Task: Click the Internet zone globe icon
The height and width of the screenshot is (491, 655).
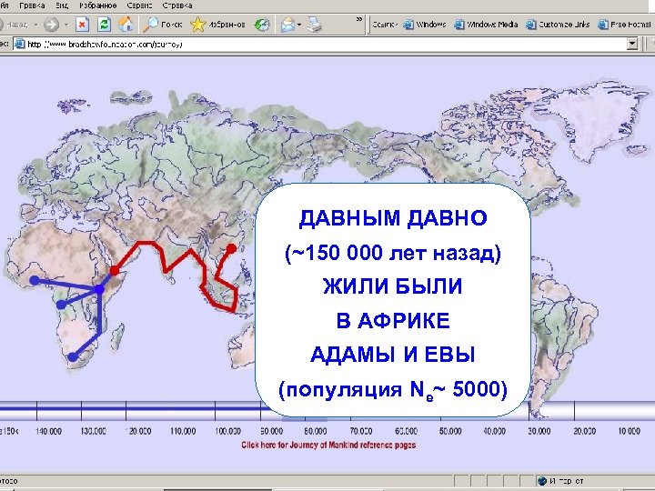Action: pyautogui.click(x=542, y=481)
